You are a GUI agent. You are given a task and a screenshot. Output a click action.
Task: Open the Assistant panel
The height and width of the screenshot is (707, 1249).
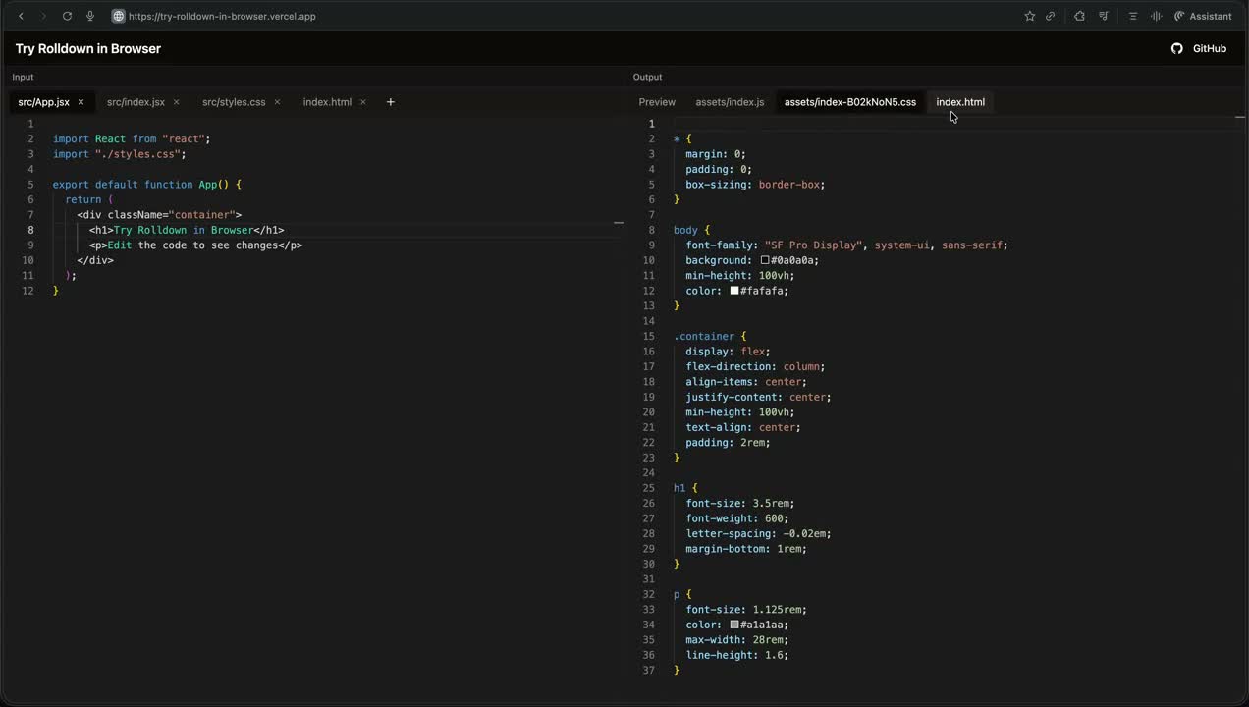1203,16
